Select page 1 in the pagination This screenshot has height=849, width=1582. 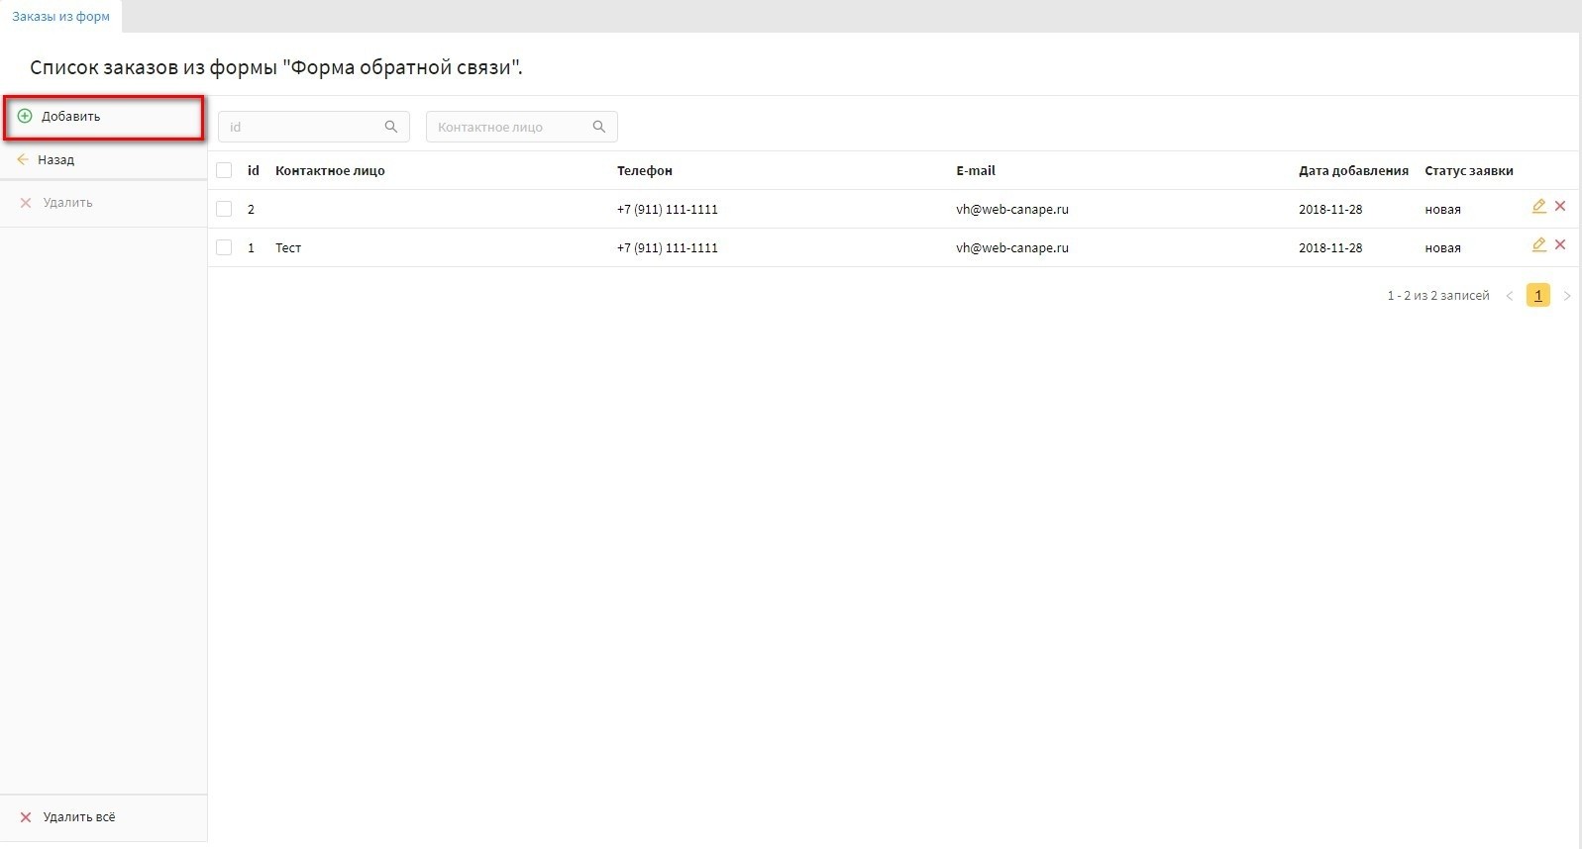tap(1538, 296)
